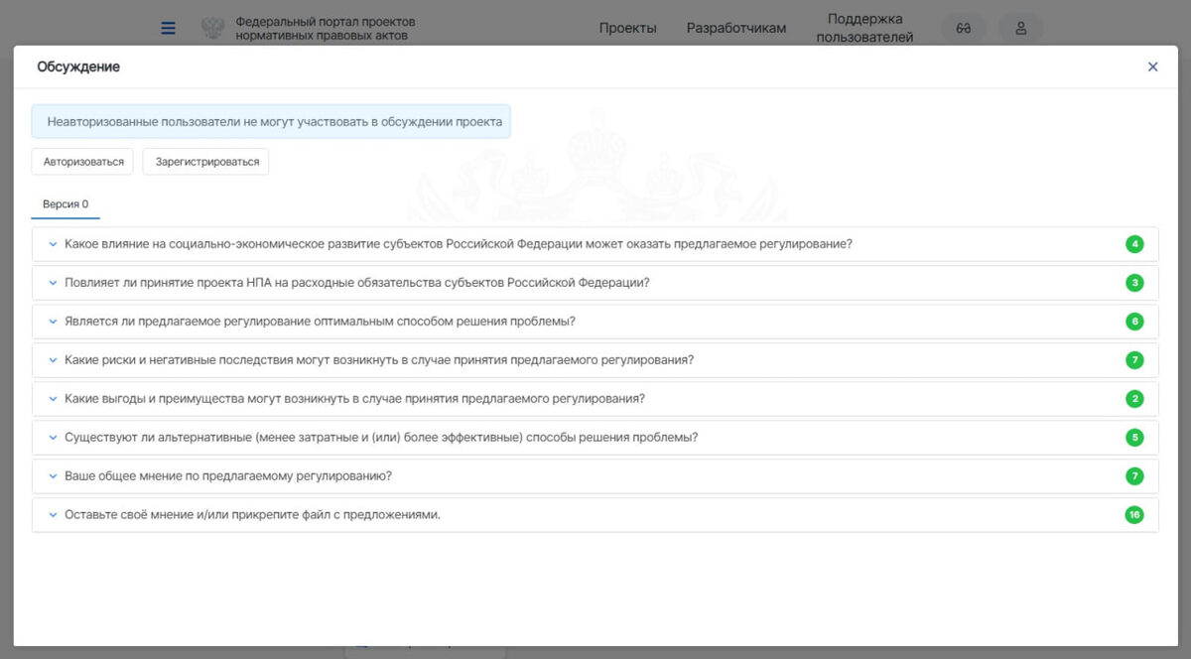
Task: Click the Зарегистрироваться button
Action: pyautogui.click(x=206, y=162)
